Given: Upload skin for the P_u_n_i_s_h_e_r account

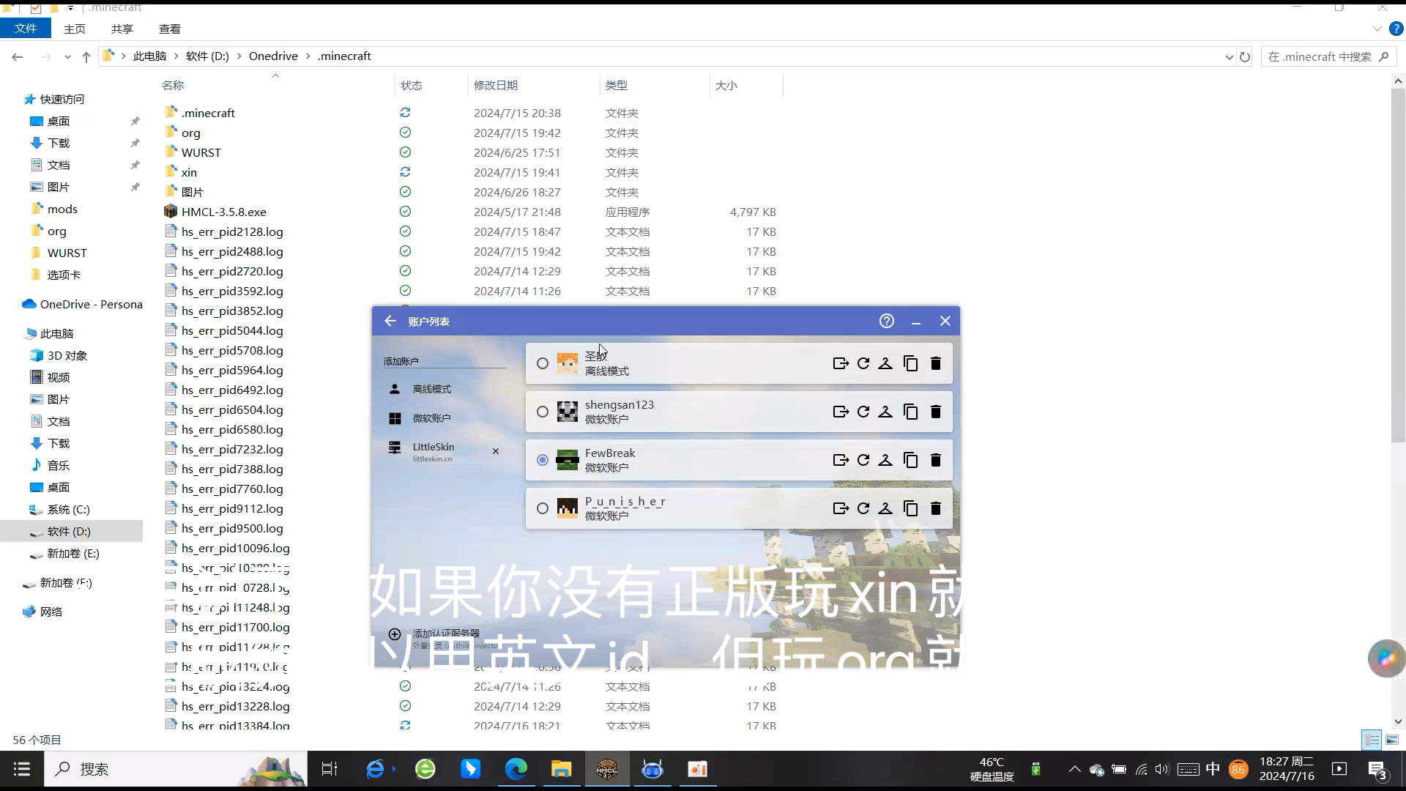Looking at the screenshot, I should click(885, 508).
